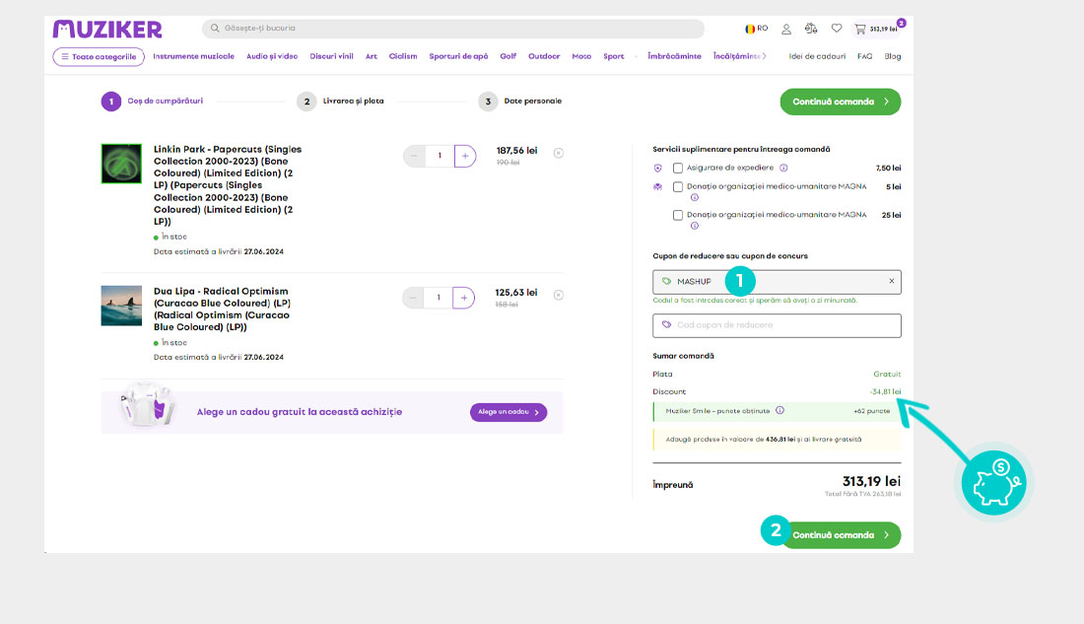
Task: Show info for Muziker Smile points
Action: coord(779,410)
